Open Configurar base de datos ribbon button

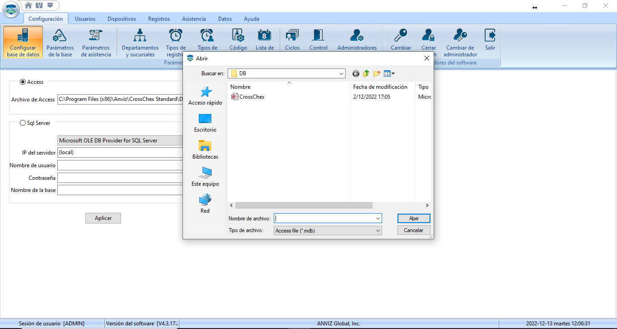(23, 42)
